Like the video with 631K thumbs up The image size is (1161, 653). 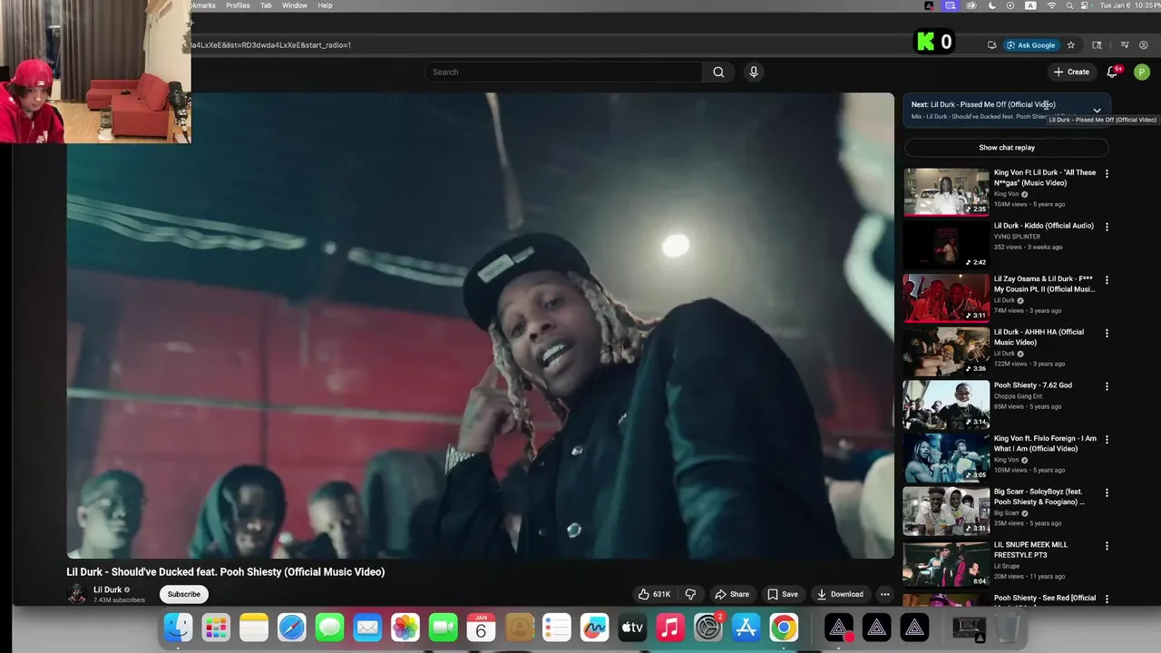click(654, 594)
